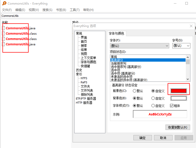Viewport: 196px width, 148px height.
Task: Select 视图 in options tree
Action: point(84,54)
